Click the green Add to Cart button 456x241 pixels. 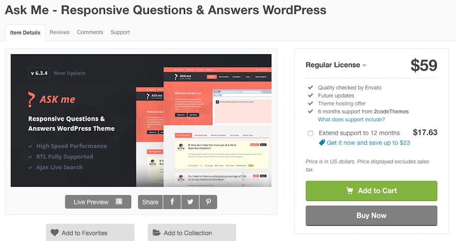[x=372, y=191]
